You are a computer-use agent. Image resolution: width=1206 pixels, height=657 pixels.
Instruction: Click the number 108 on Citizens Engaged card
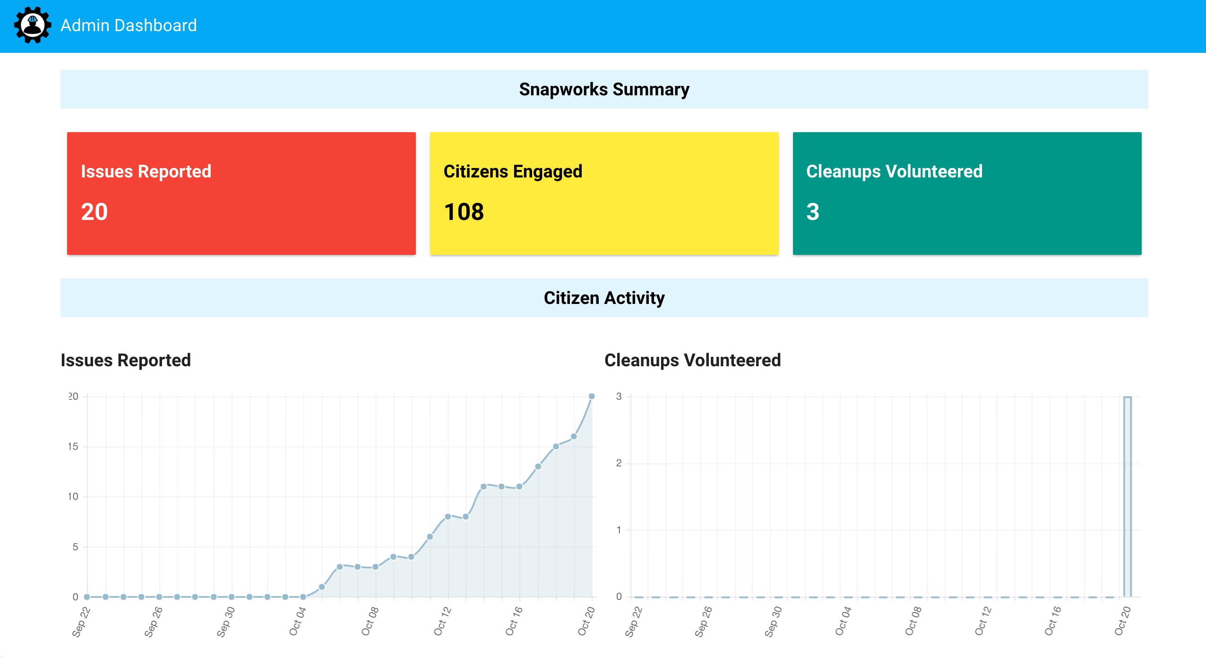coord(464,211)
